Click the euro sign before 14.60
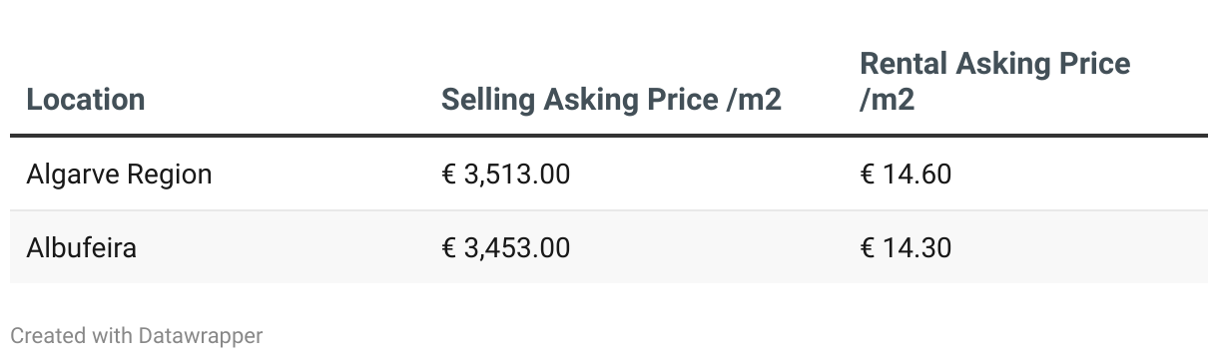Image resolution: width=1218 pixels, height=359 pixels. click(x=868, y=175)
